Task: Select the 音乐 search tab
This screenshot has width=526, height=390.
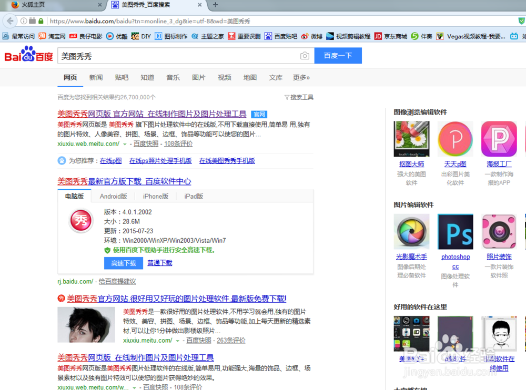Action: coord(173,77)
